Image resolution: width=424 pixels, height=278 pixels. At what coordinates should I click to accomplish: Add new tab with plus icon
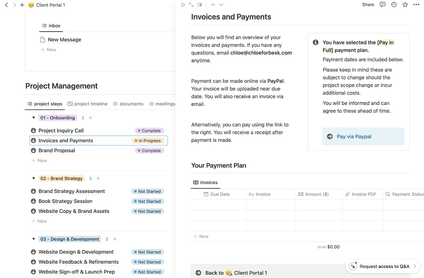[22, 5]
